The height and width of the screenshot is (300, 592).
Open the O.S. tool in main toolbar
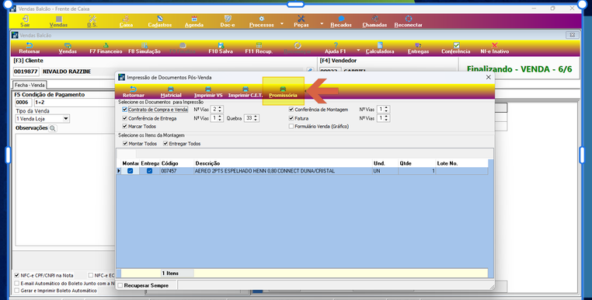(92, 21)
